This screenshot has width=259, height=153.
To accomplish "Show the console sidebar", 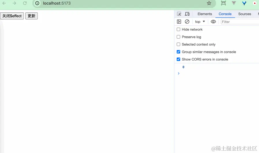I will pos(179,22).
